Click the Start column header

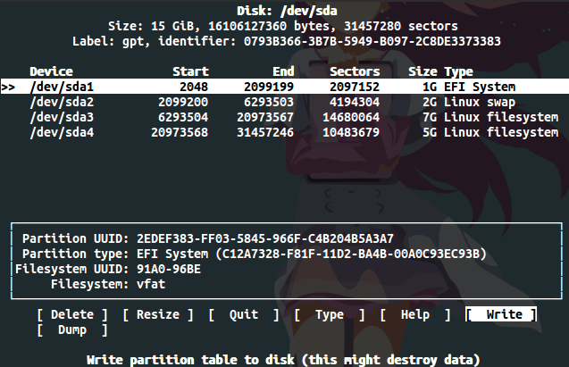point(190,71)
